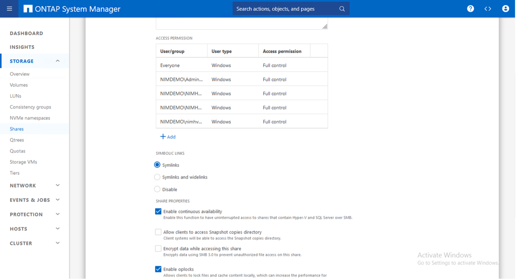The height and width of the screenshot is (280, 517).
Task: Open the user account profile icon
Action: coord(505,9)
